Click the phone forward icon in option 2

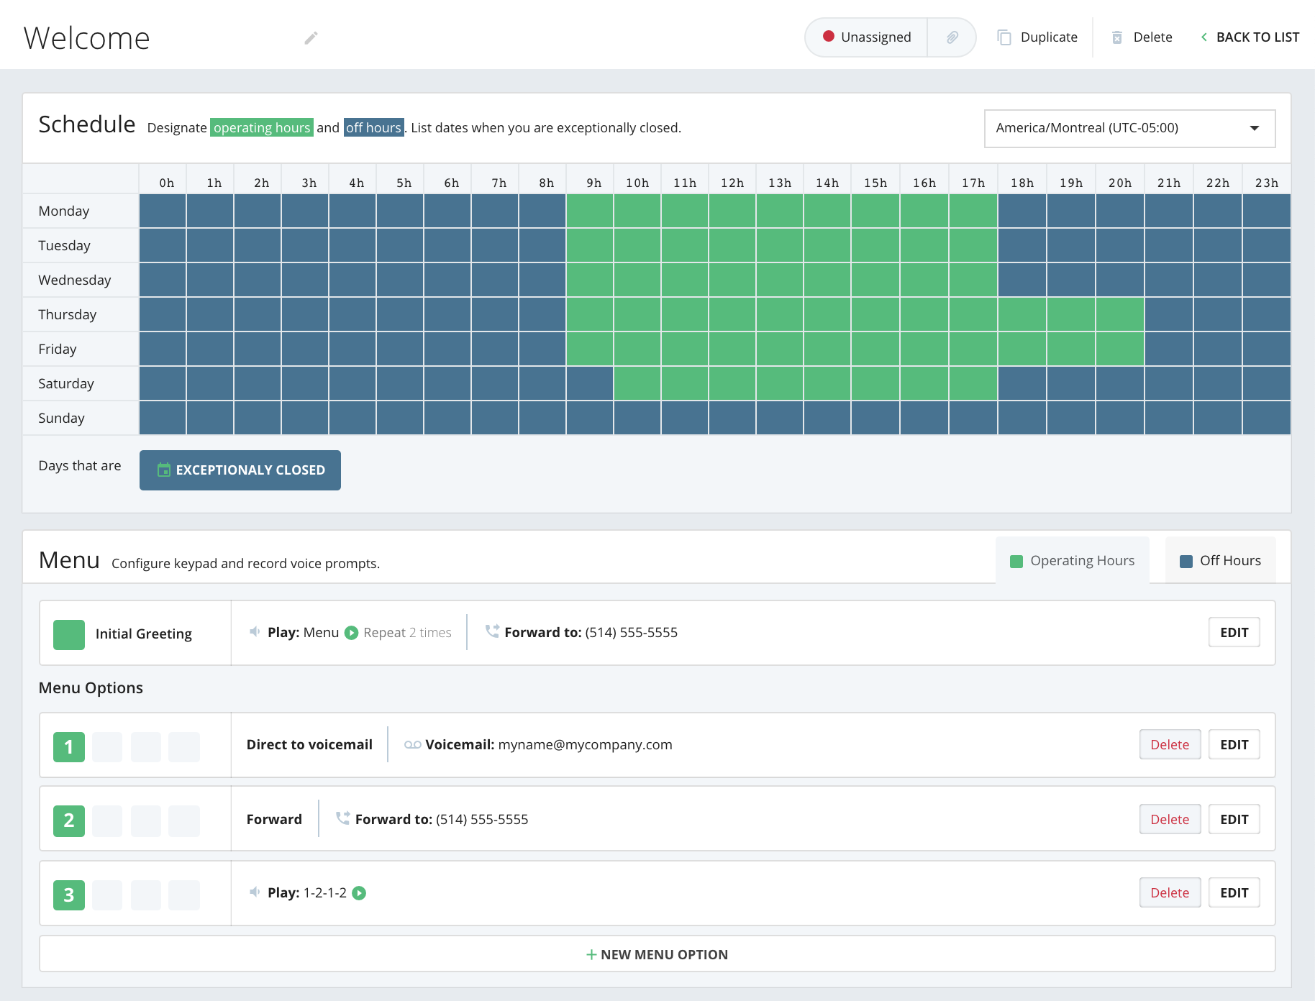343,818
